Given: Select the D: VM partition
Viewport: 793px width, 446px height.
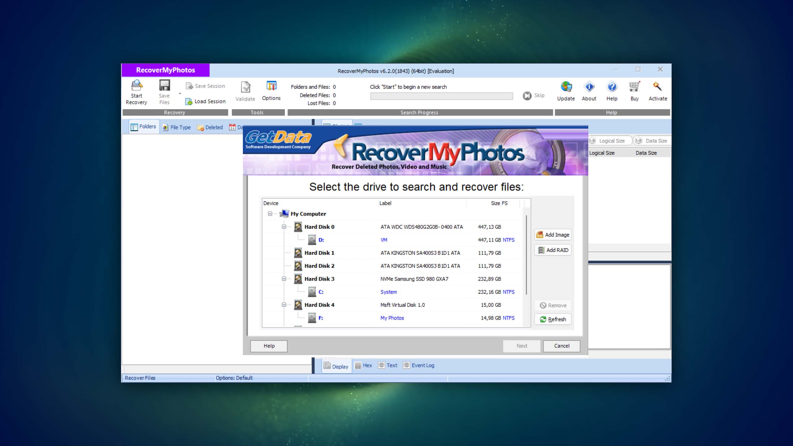Looking at the screenshot, I should [x=393, y=240].
